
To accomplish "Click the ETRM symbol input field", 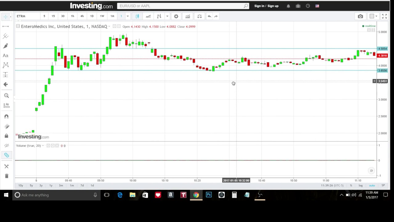I will point(27,16).
